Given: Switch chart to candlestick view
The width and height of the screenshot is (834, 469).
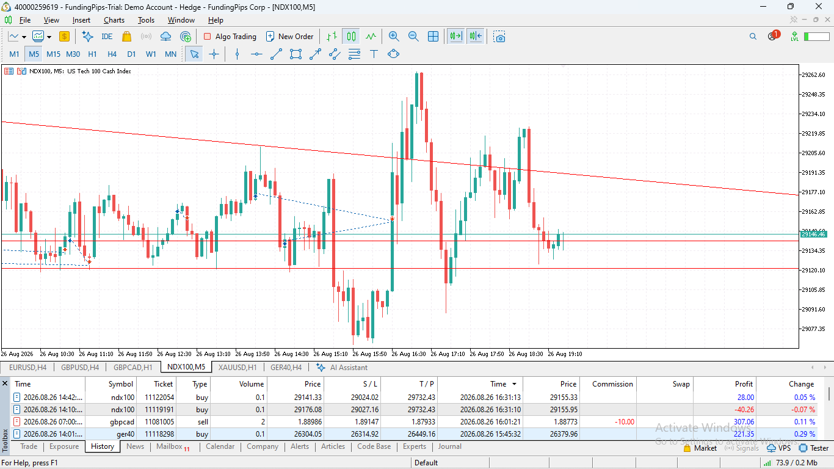Looking at the screenshot, I should click(351, 37).
